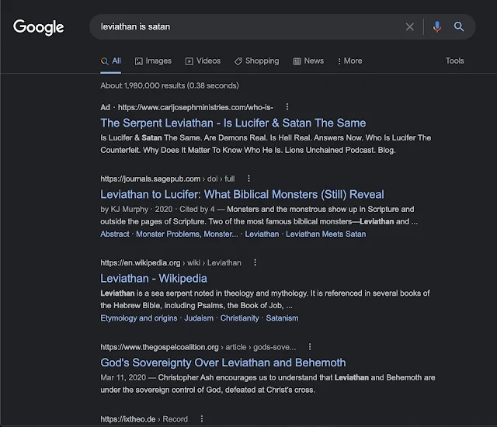Open 'God's Sovereignty Over Leviathan and Behemoth' result

223,363
